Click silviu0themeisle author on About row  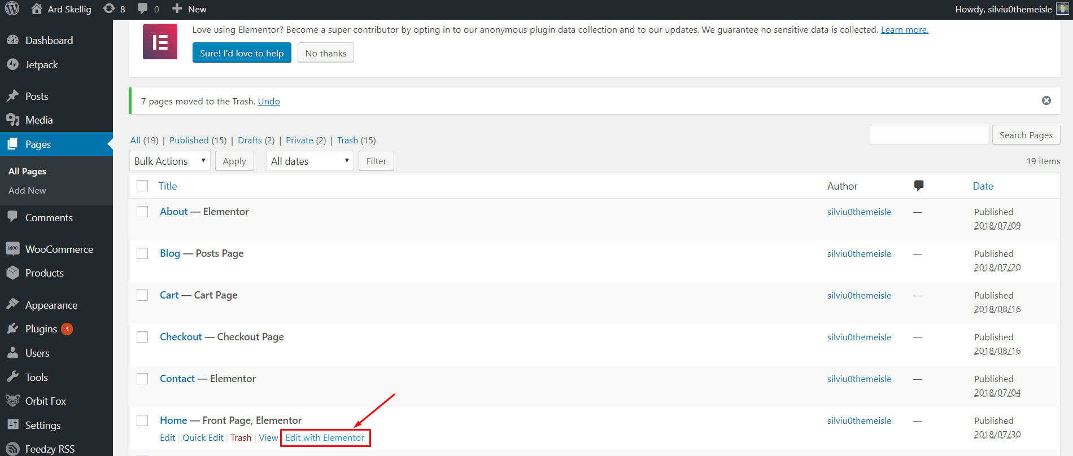pyautogui.click(x=859, y=212)
